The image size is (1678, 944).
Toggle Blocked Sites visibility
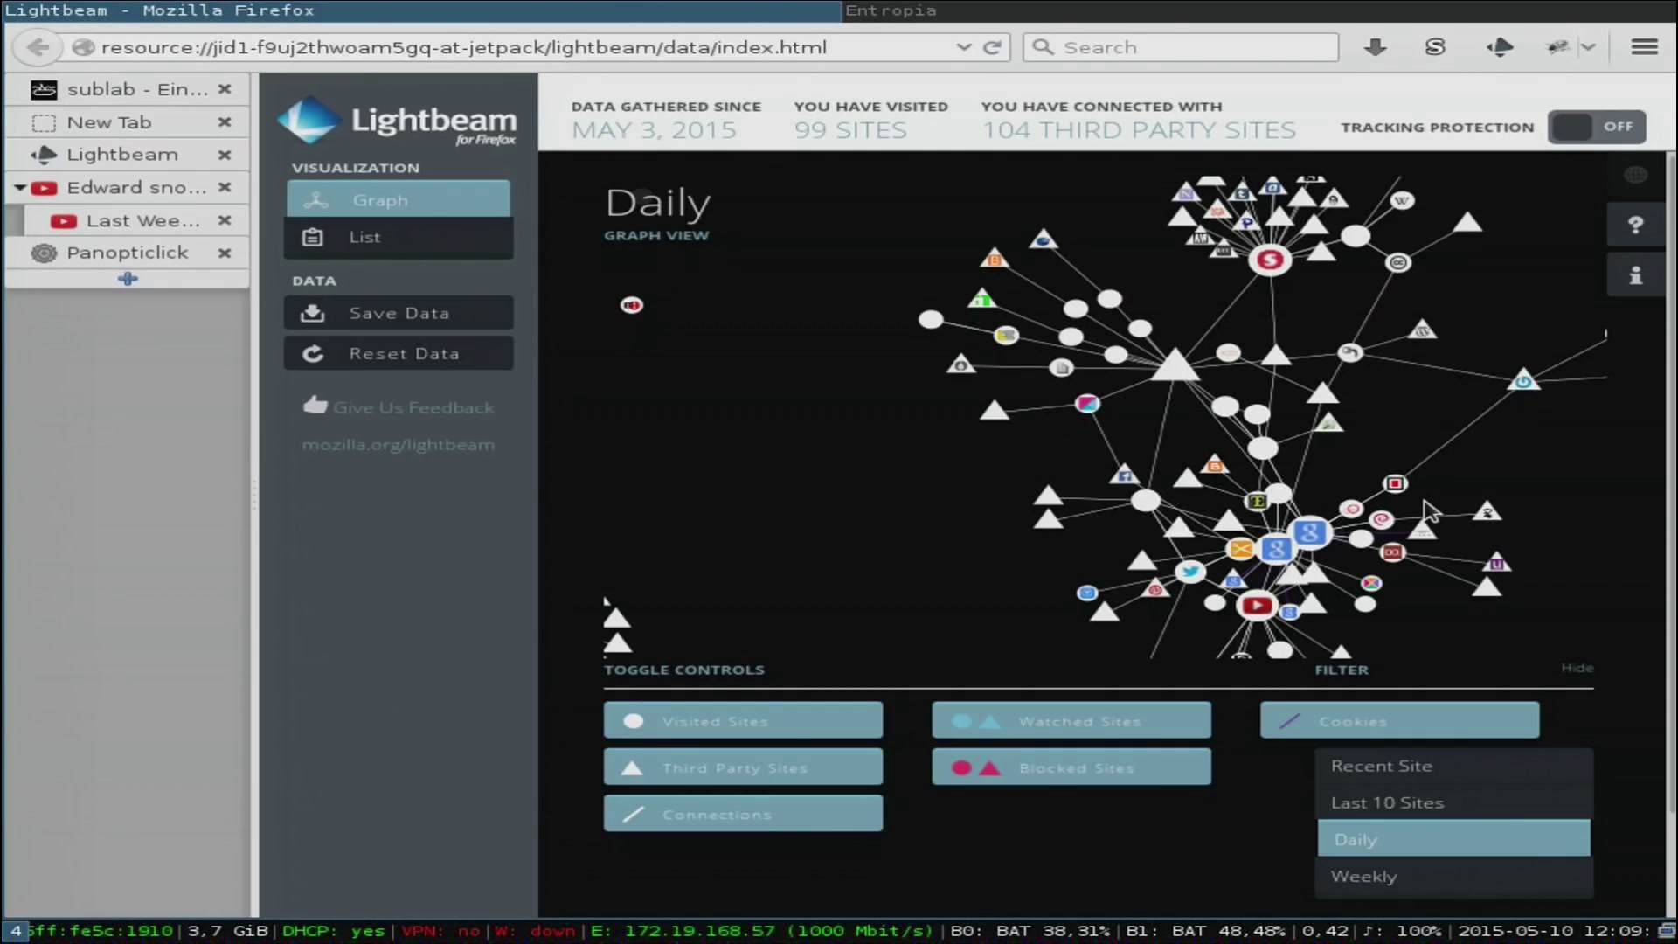(x=1071, y=767)
